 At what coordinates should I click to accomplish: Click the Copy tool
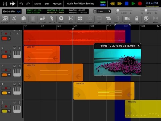click(x=23, y=19)
